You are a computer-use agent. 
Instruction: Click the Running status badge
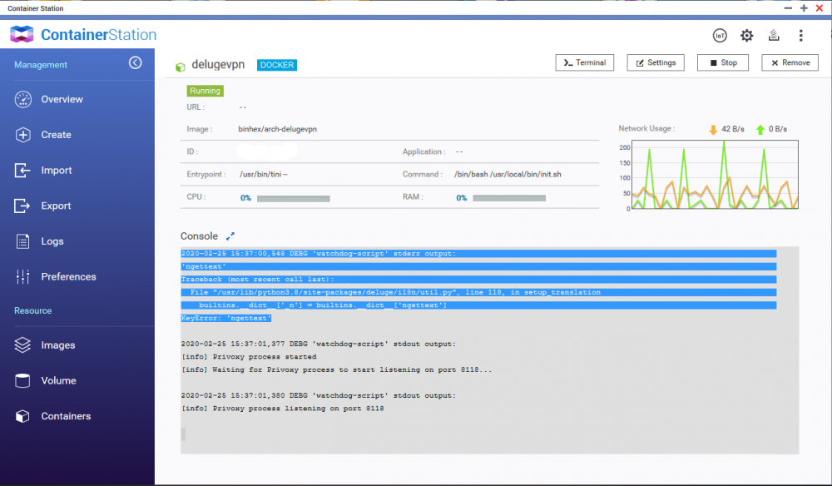tap(205, 91)
